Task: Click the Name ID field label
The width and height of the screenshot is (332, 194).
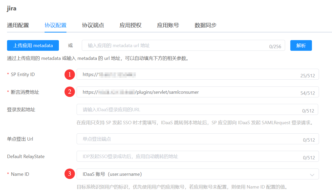Action: point(20,174)
